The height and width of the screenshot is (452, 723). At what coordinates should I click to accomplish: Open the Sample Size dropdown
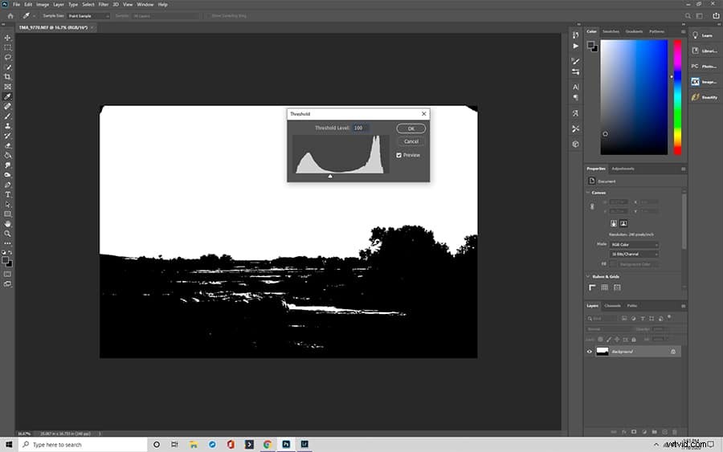[x=88, y=16]
